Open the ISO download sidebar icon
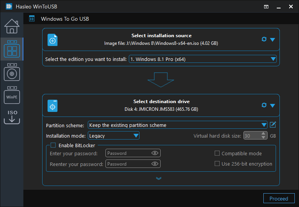 12,117
